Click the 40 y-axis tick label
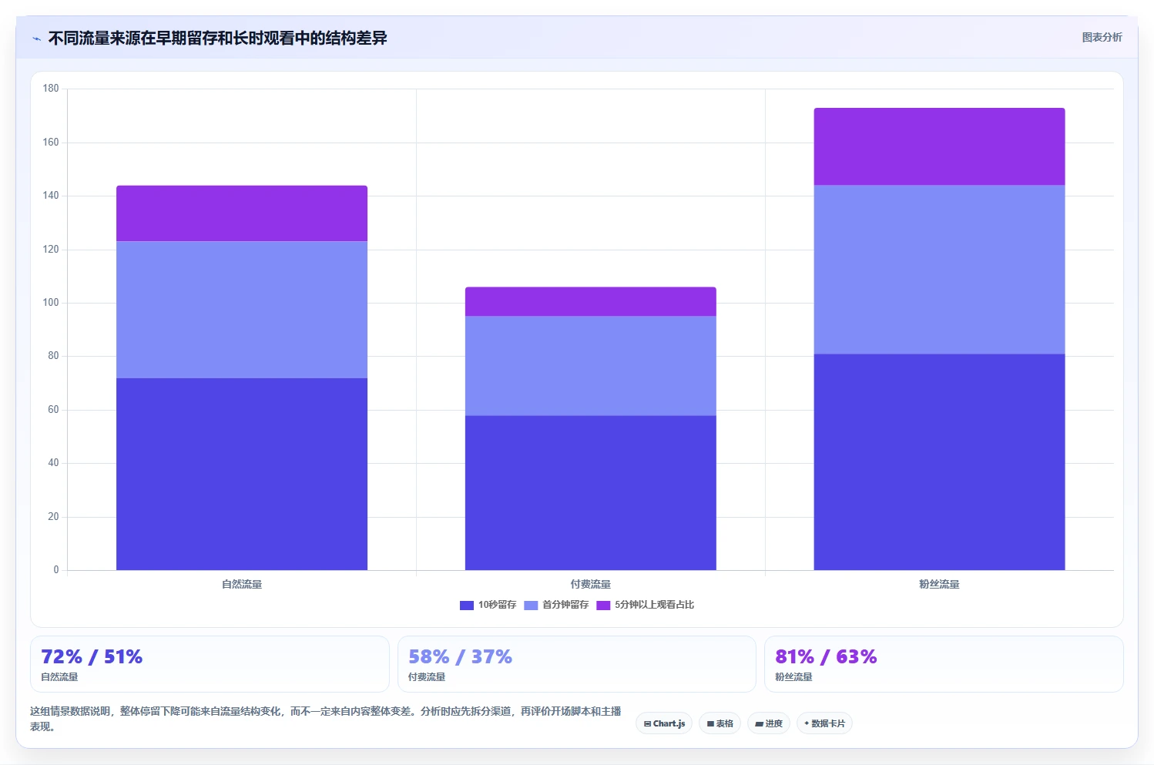1154x765 pixels. click(53, 463)
